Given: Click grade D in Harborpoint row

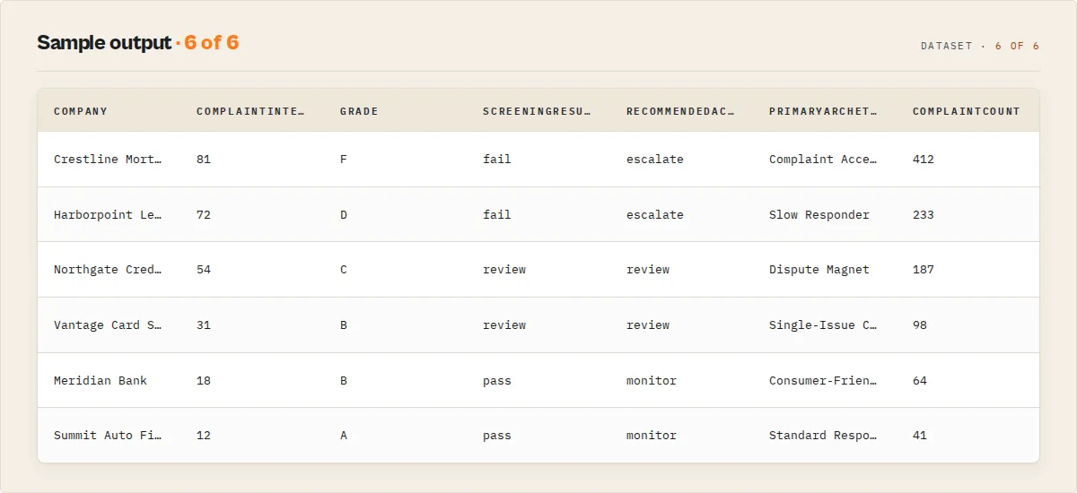Looking at the screenshot, I should (x=344, y=215).
